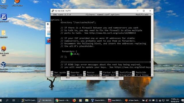Click the '^O Guardar' nano shortcut
This screenshot has height=103, width=184.
coord(73,72)
